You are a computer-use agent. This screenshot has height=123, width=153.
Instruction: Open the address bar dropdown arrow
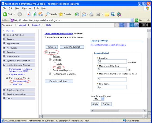click(132, 20)
